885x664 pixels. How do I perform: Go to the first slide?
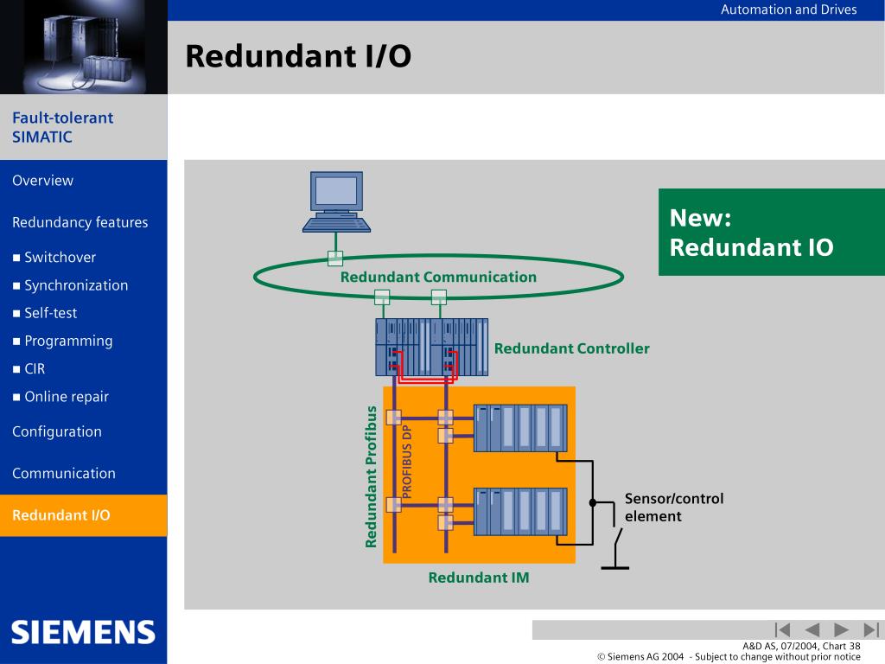click(782, 629)
